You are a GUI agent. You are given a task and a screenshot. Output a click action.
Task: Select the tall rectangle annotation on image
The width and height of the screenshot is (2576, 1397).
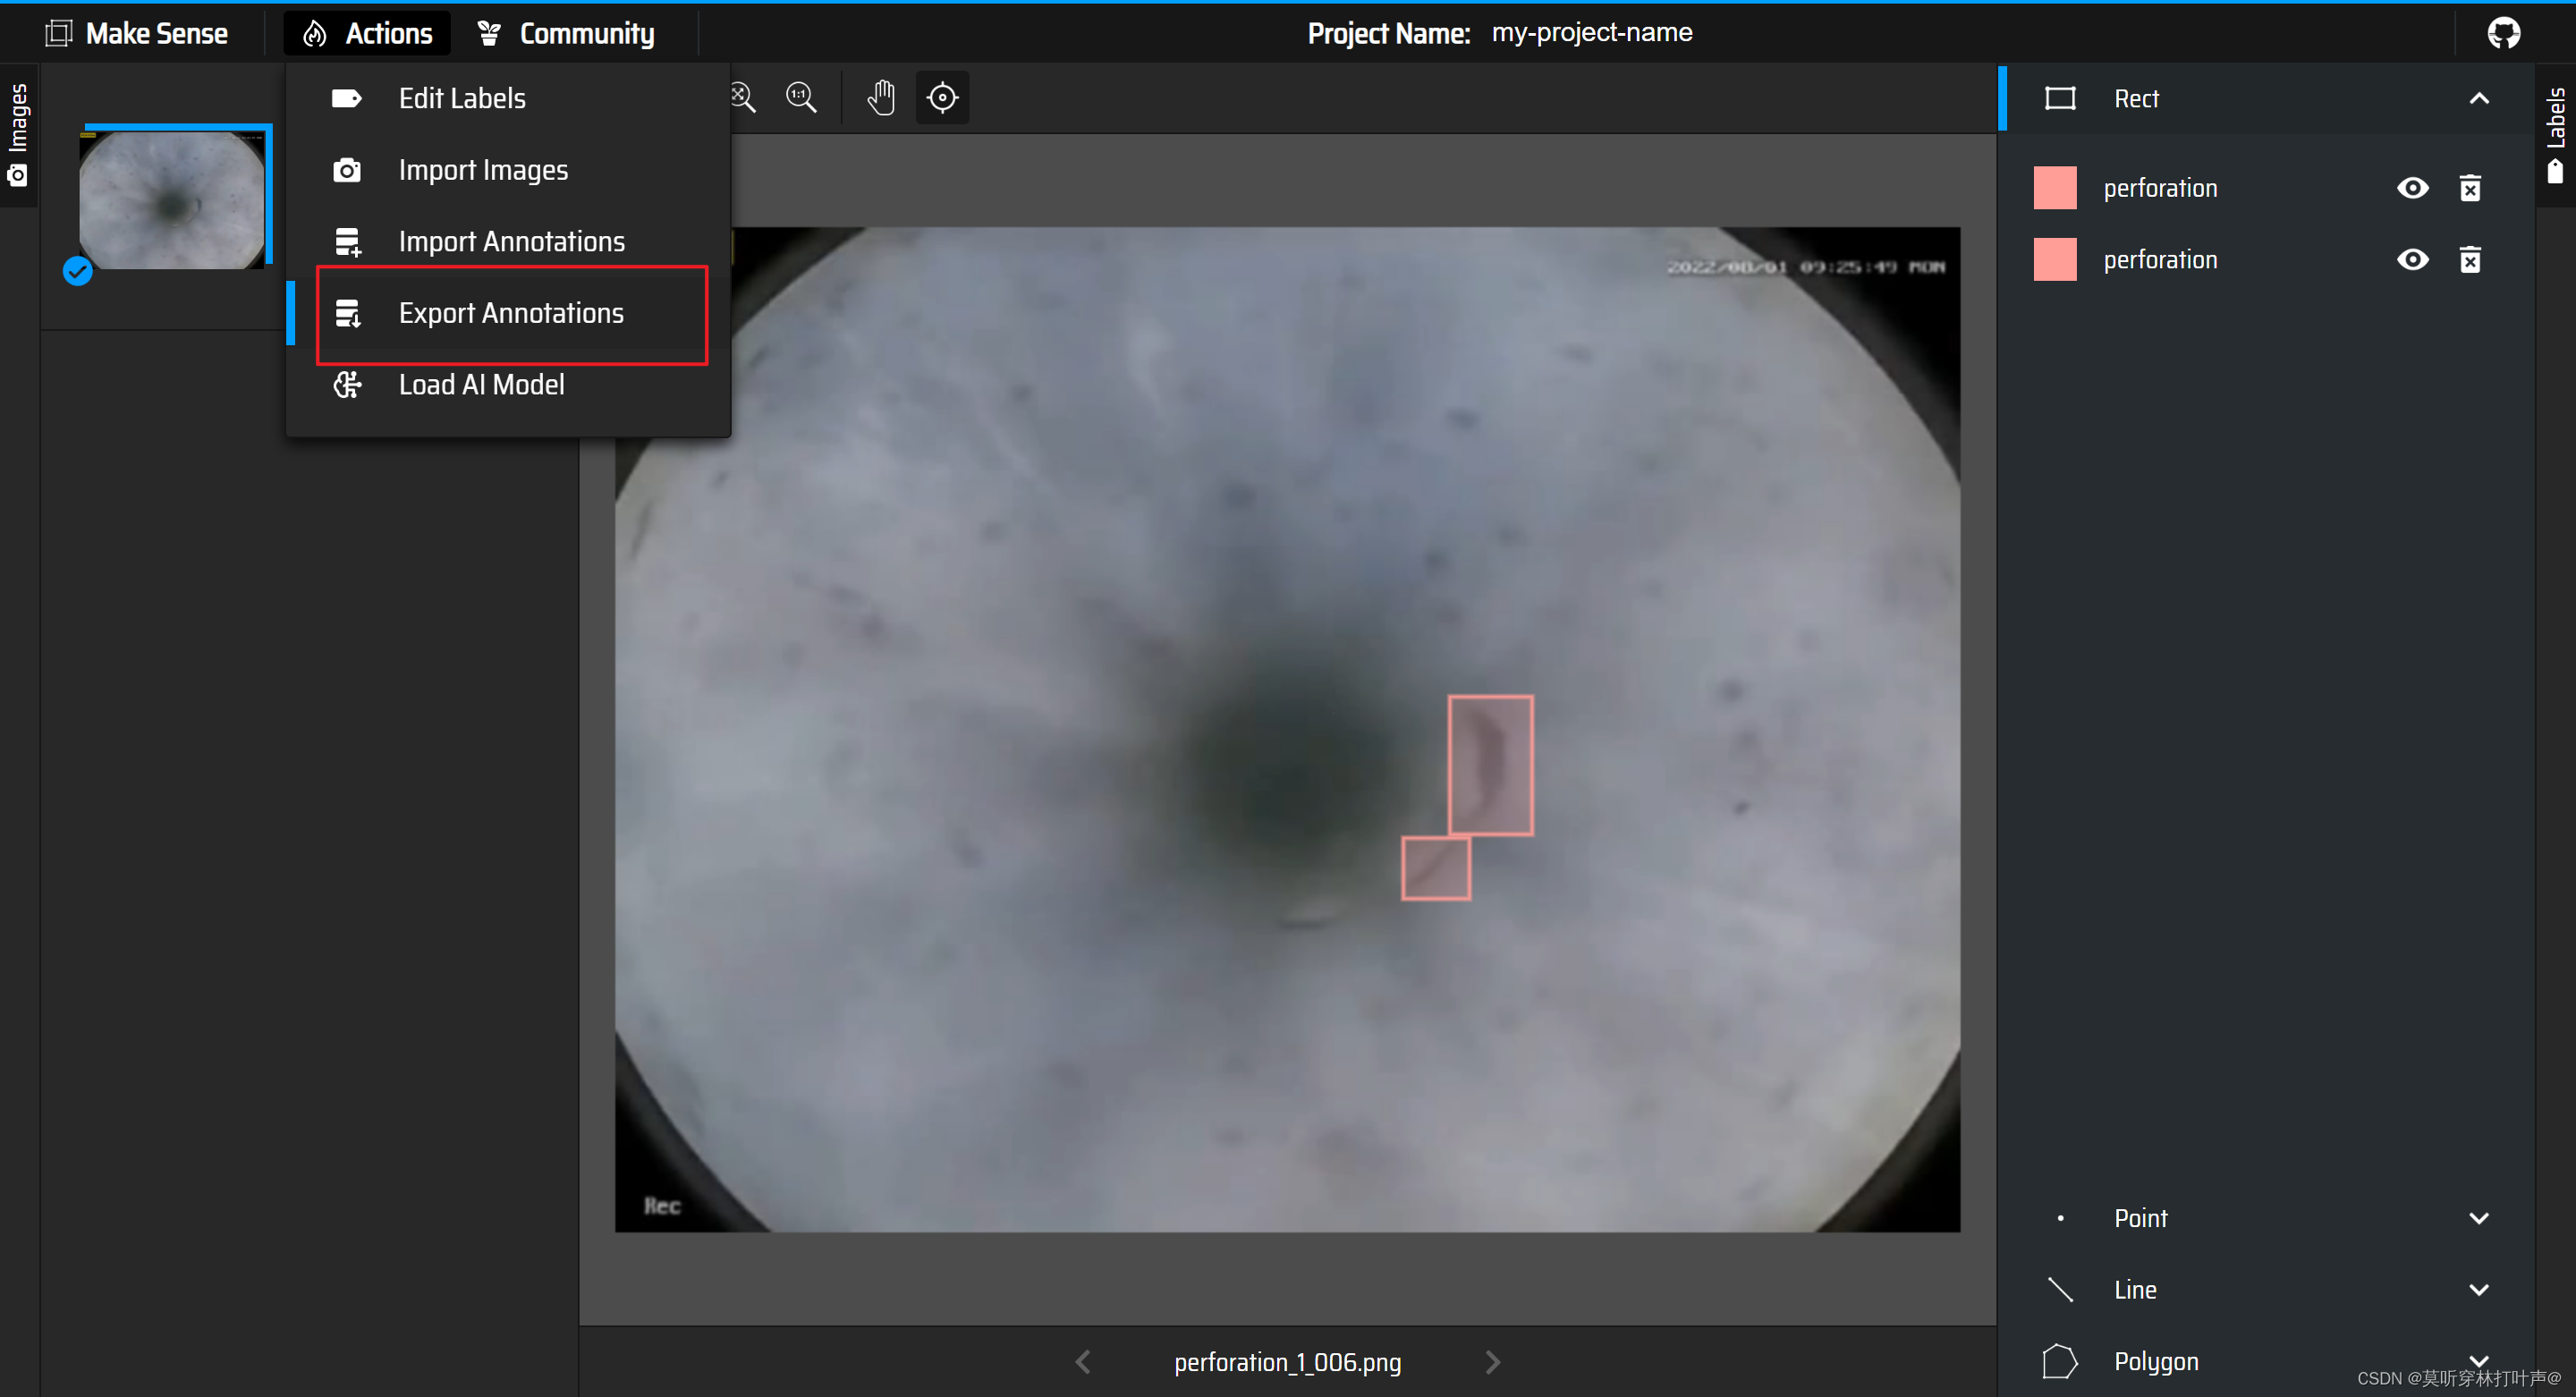[x=1490, y=765]
